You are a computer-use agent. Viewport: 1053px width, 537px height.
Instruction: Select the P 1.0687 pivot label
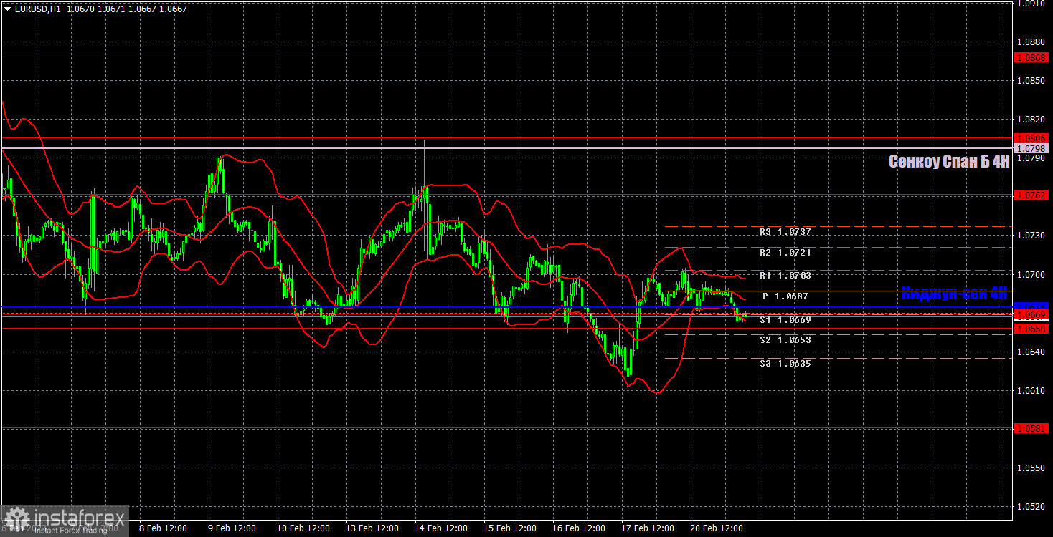785,296
